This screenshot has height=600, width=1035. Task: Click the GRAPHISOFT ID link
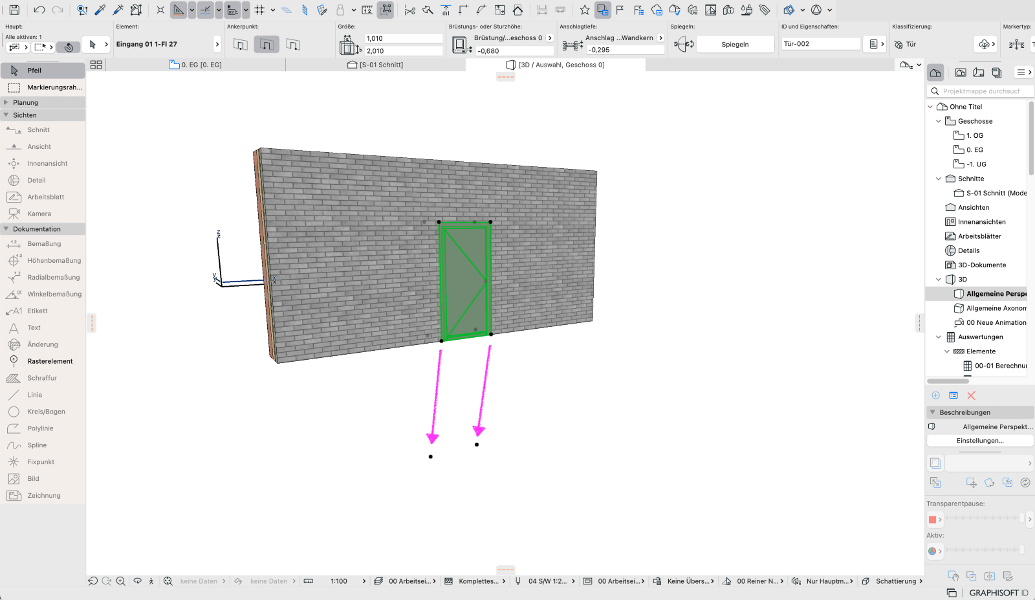998,593
